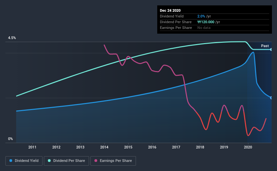Click the pink Earnings Per Share legend dot
The height and width of the screenshot is (171, 277).
[x=96, y=161]
